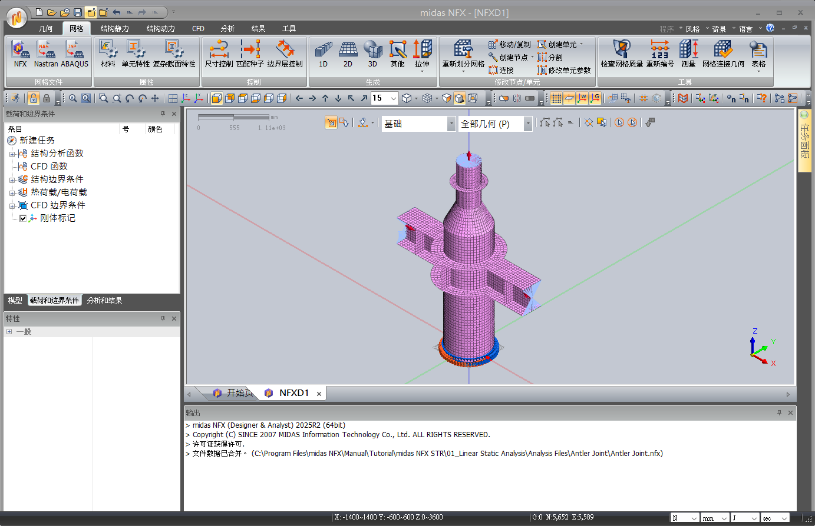Click the 移动/复制 button

click(510, 45)
